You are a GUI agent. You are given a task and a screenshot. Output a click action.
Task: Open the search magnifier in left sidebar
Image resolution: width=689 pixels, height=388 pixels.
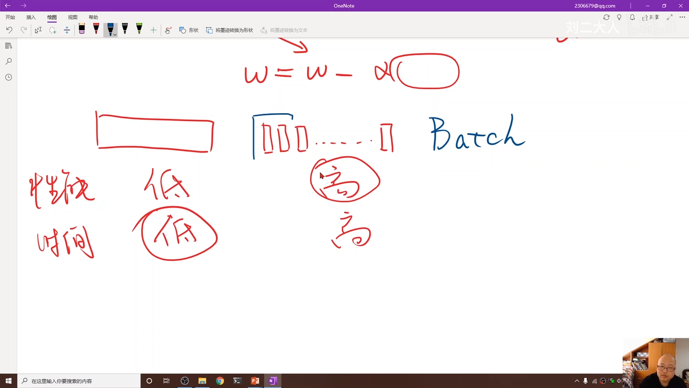[9, 61]
